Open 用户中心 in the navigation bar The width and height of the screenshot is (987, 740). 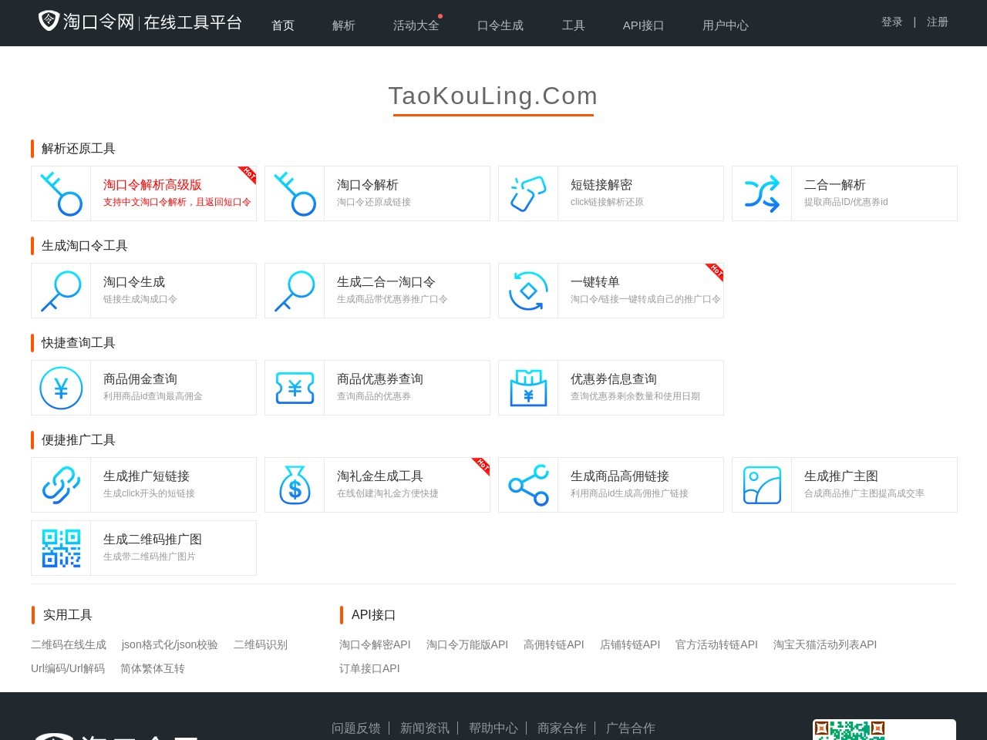point(726,25)
